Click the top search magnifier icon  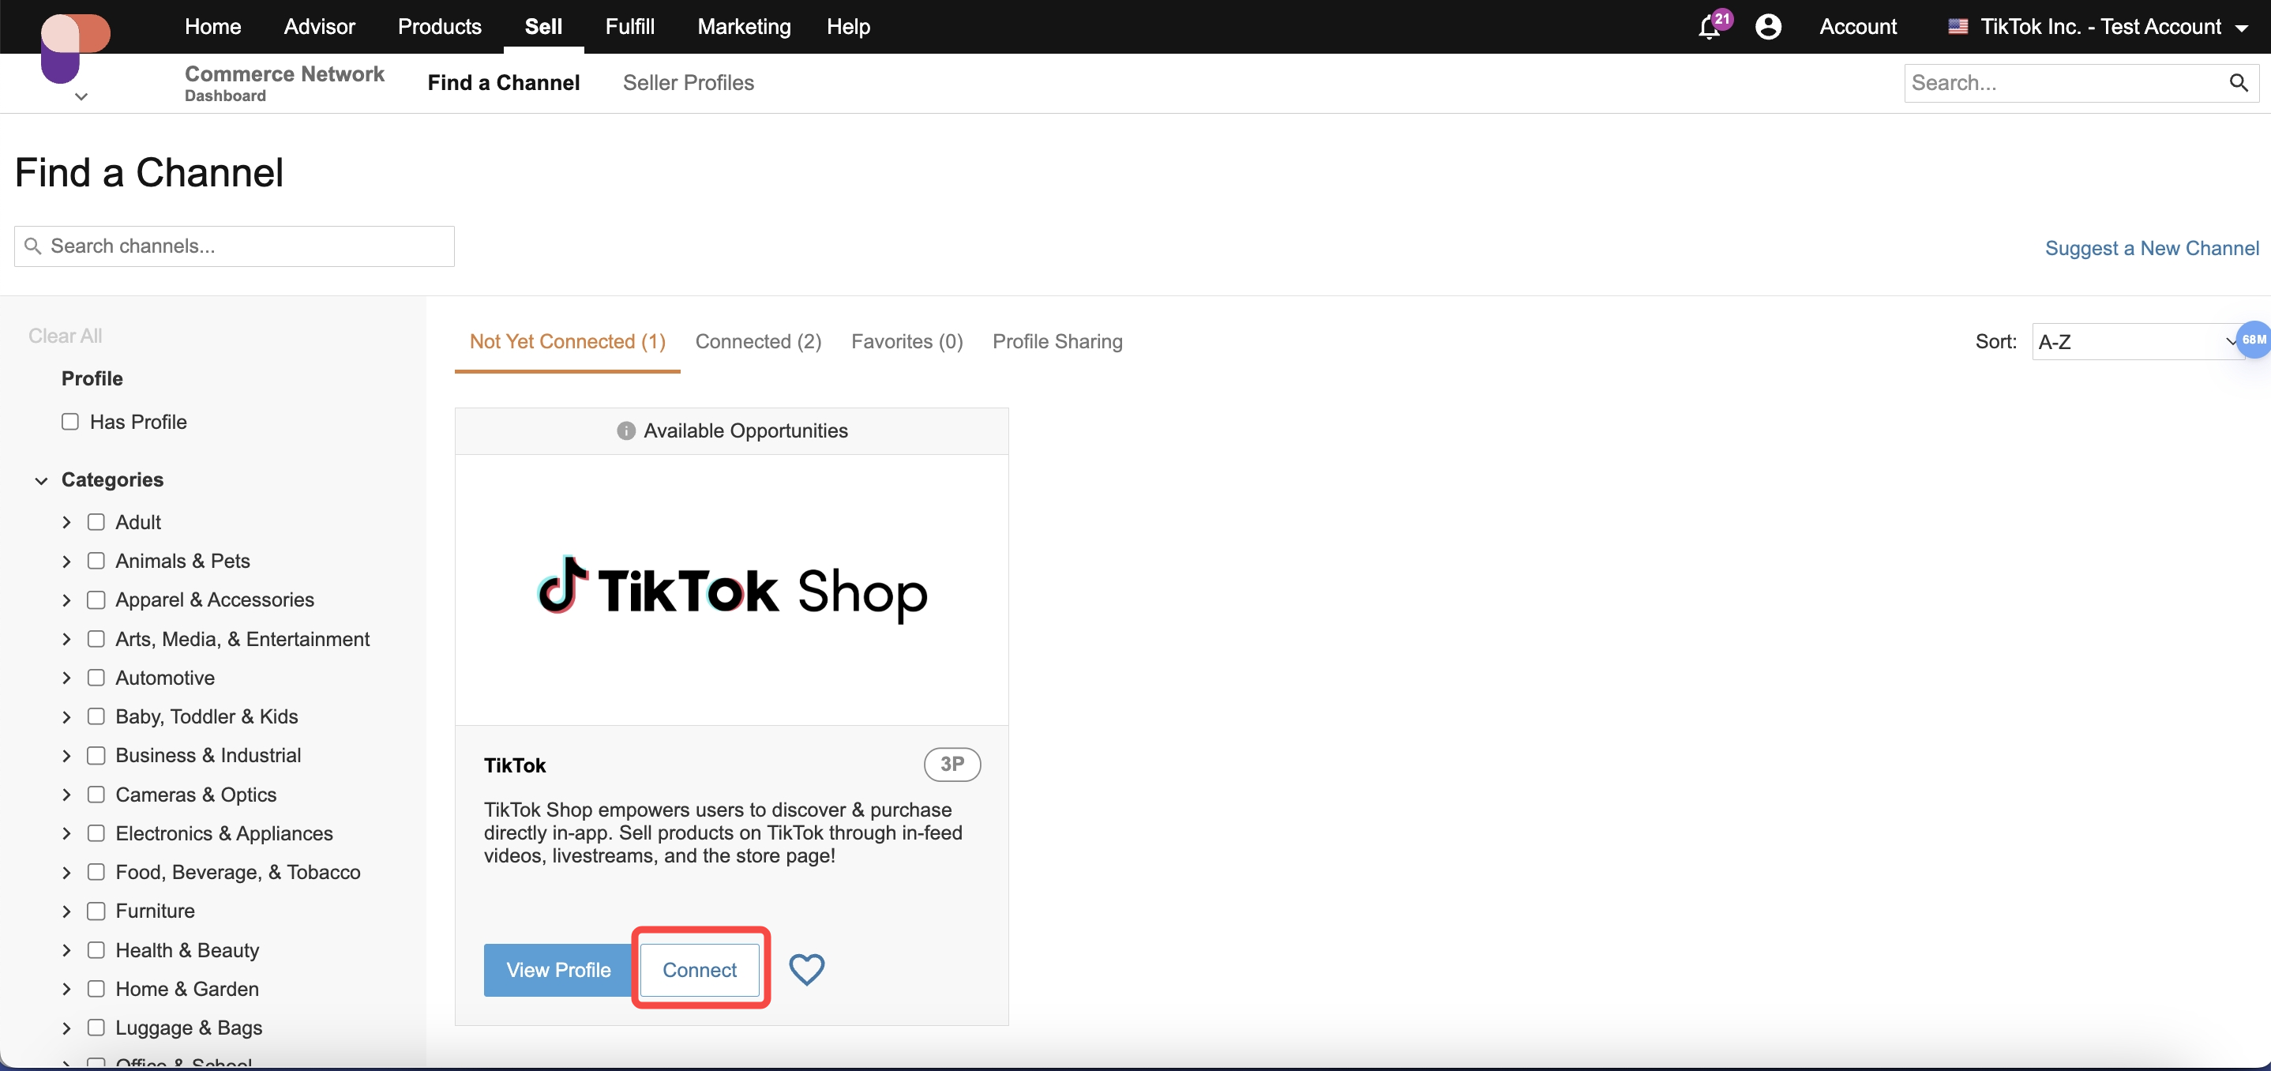click(2238, 83)
